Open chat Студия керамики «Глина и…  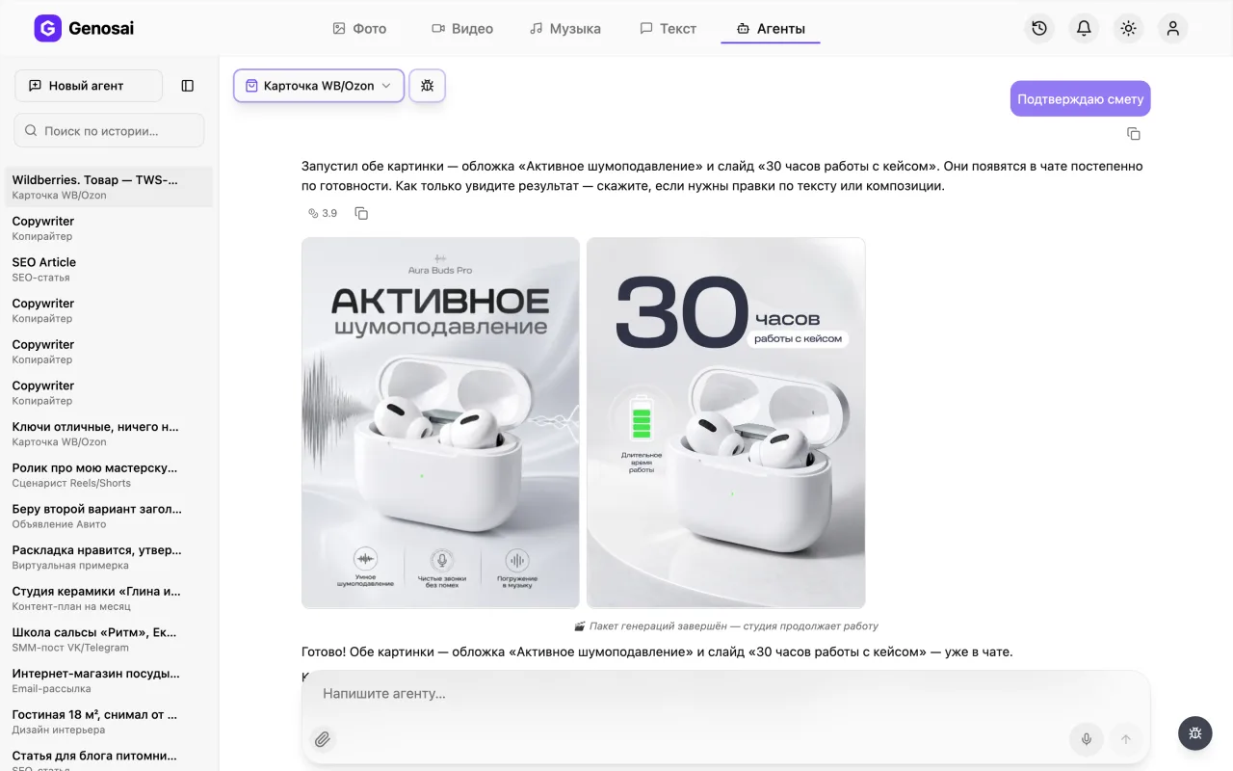click(x=109, y=598)
